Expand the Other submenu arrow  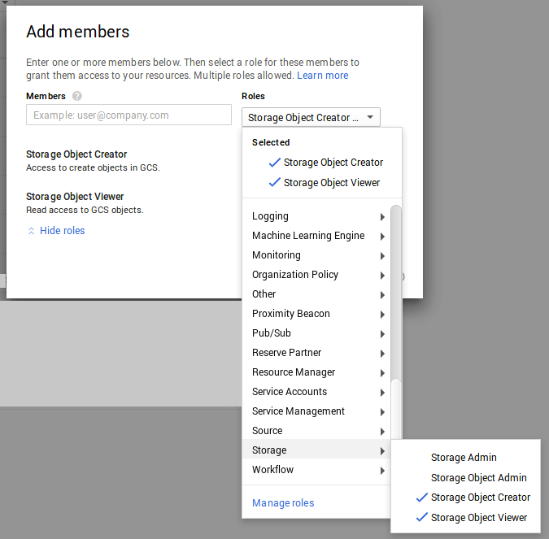382,295
